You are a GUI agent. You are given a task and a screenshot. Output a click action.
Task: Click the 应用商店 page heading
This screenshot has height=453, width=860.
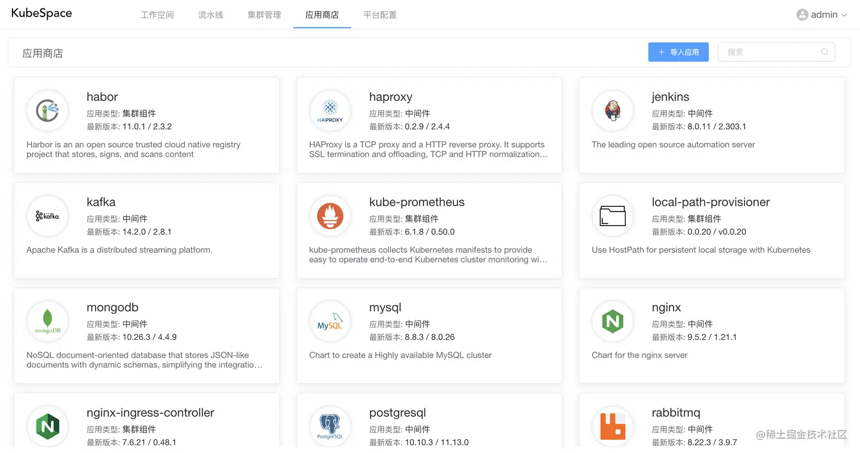point(43,53)
